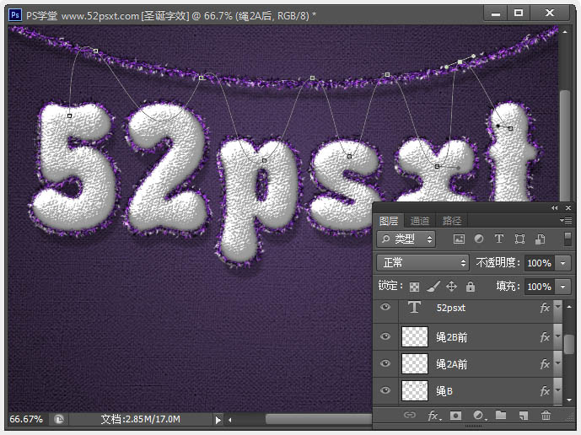The width and height of the screenshot is (581, 435).
Task: Click the layers list scrollbar thumb
Action: tap(568, 344)
